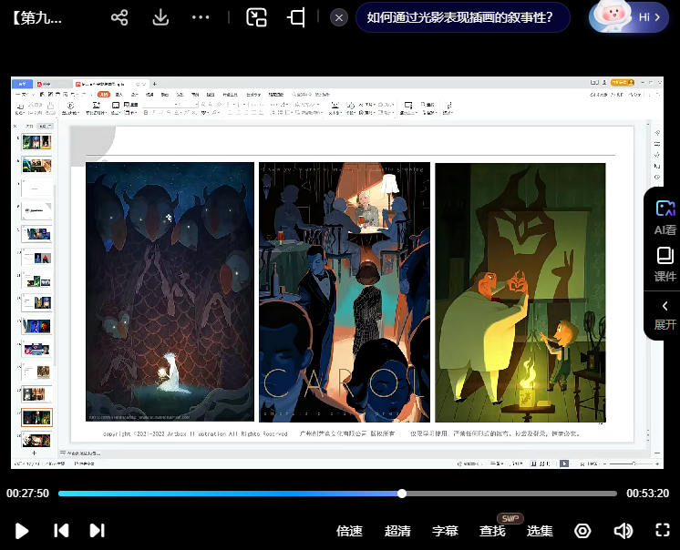Skip to the previous video
The image size is (680, 550).
coord(61,531)
